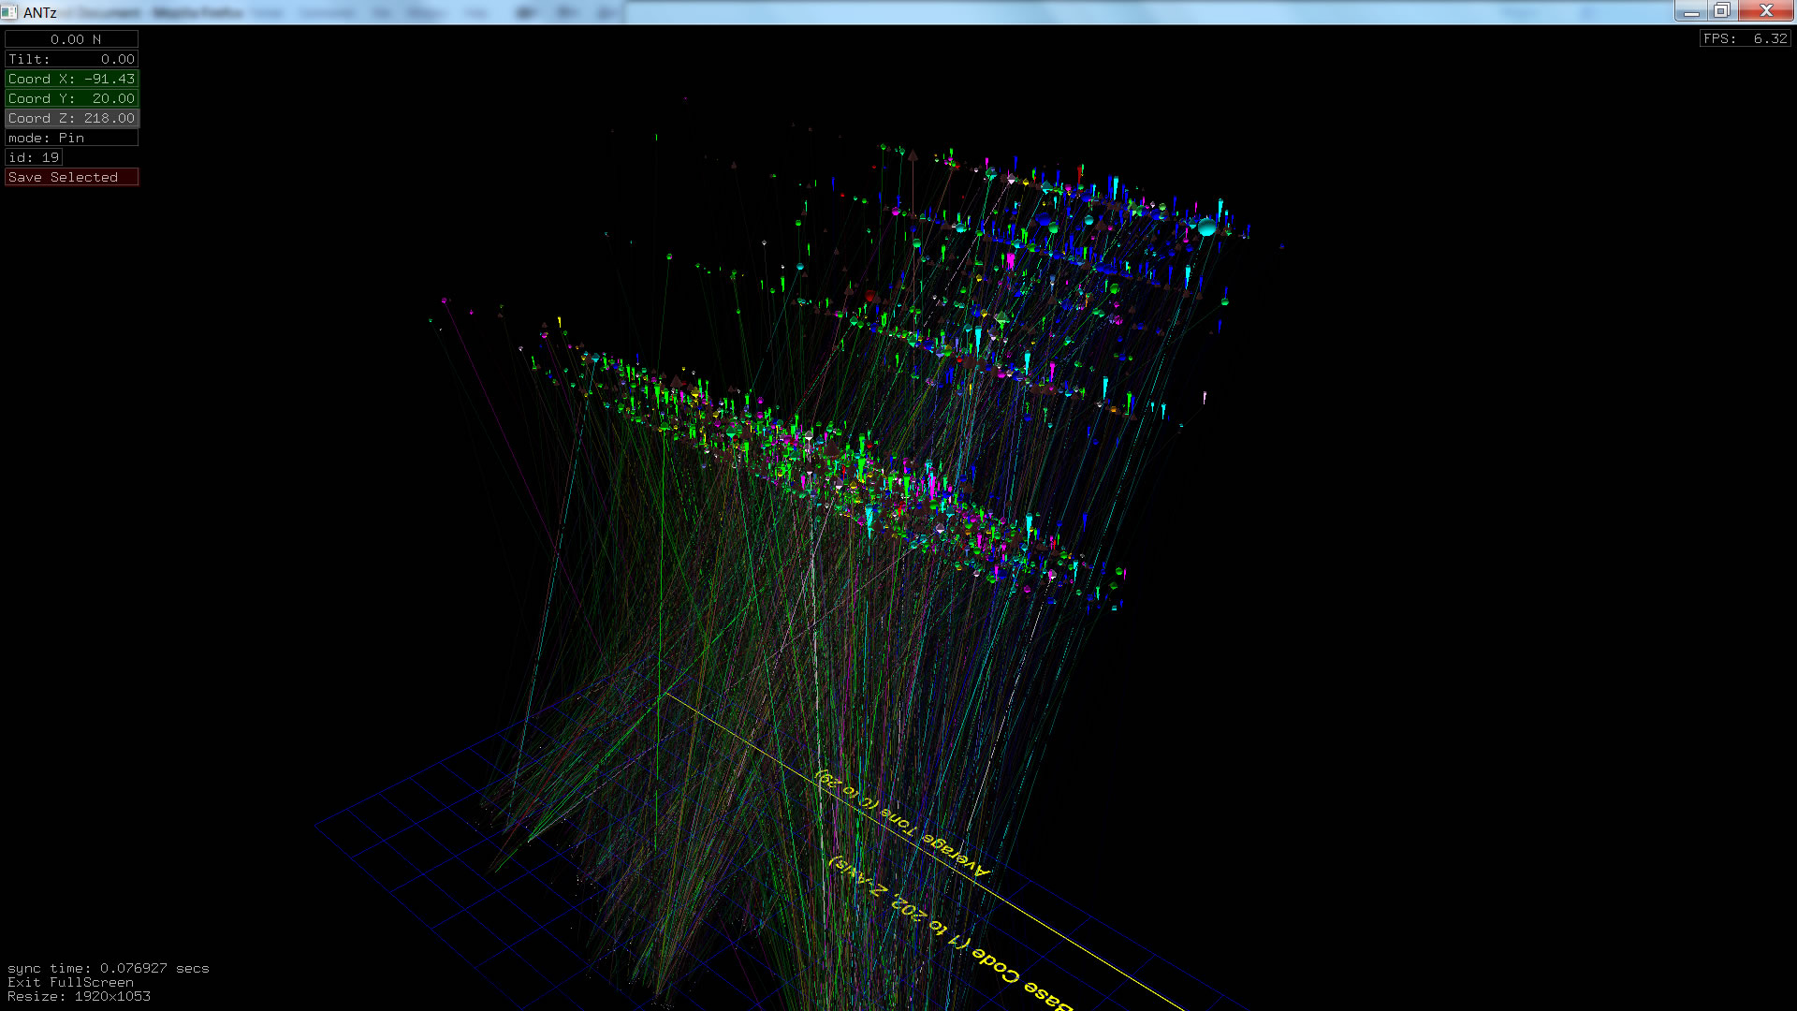Close the ANTz window
This screenshot has width=1797, height=1011.
[x=1766, y=11]
